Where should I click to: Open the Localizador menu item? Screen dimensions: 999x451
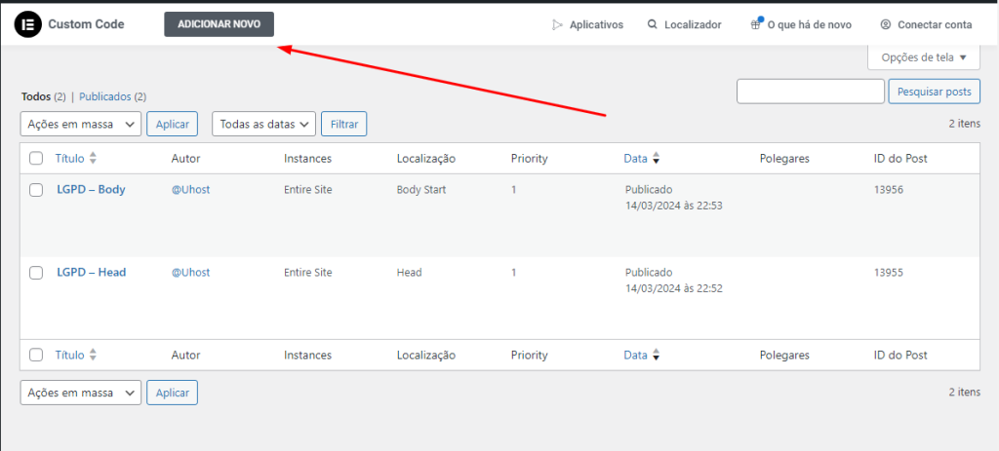684,24
